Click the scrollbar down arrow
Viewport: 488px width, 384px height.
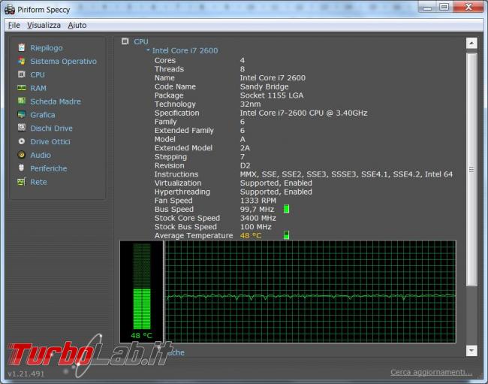pos(471,351)
